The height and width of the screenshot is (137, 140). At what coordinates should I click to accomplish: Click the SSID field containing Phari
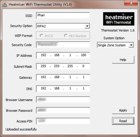pyautogui.click(x=63, y=15)
